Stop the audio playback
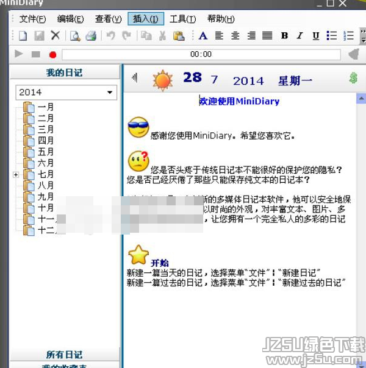 36,54
